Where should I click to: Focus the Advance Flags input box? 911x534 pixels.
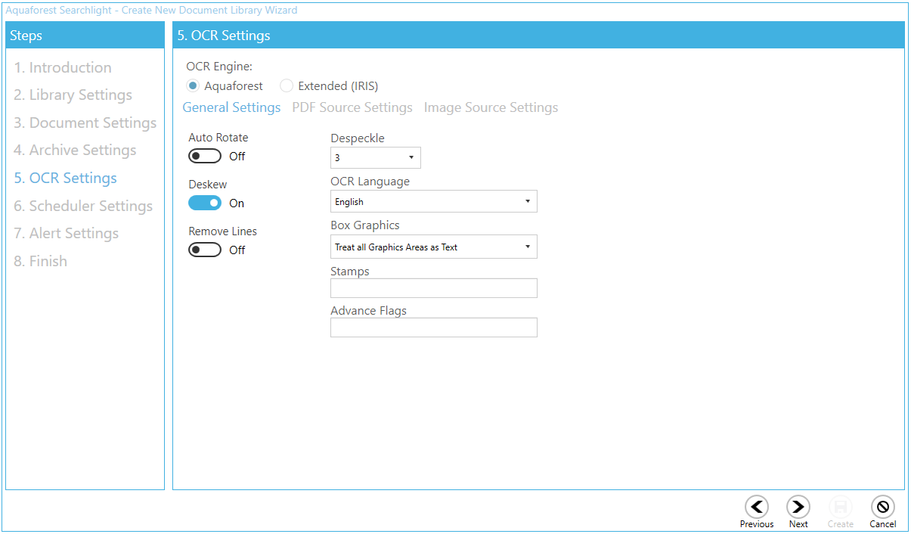(x=434, y=328)
